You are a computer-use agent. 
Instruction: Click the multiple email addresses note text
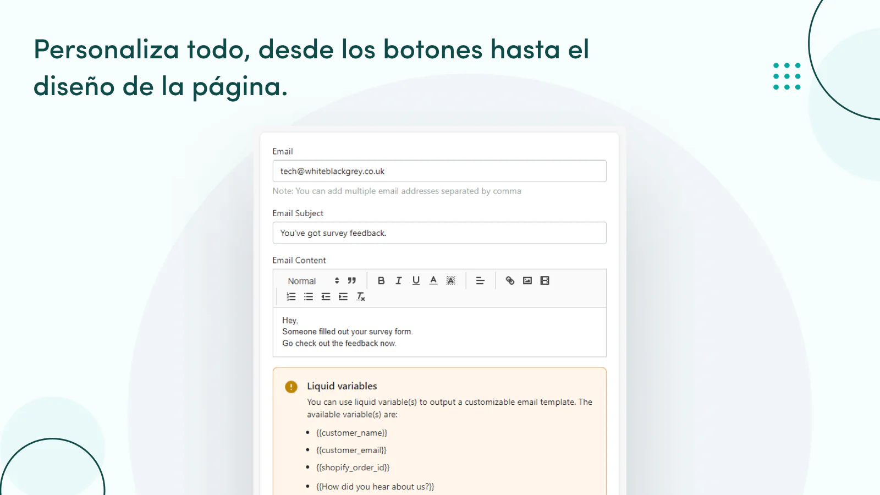coord(397,191)
